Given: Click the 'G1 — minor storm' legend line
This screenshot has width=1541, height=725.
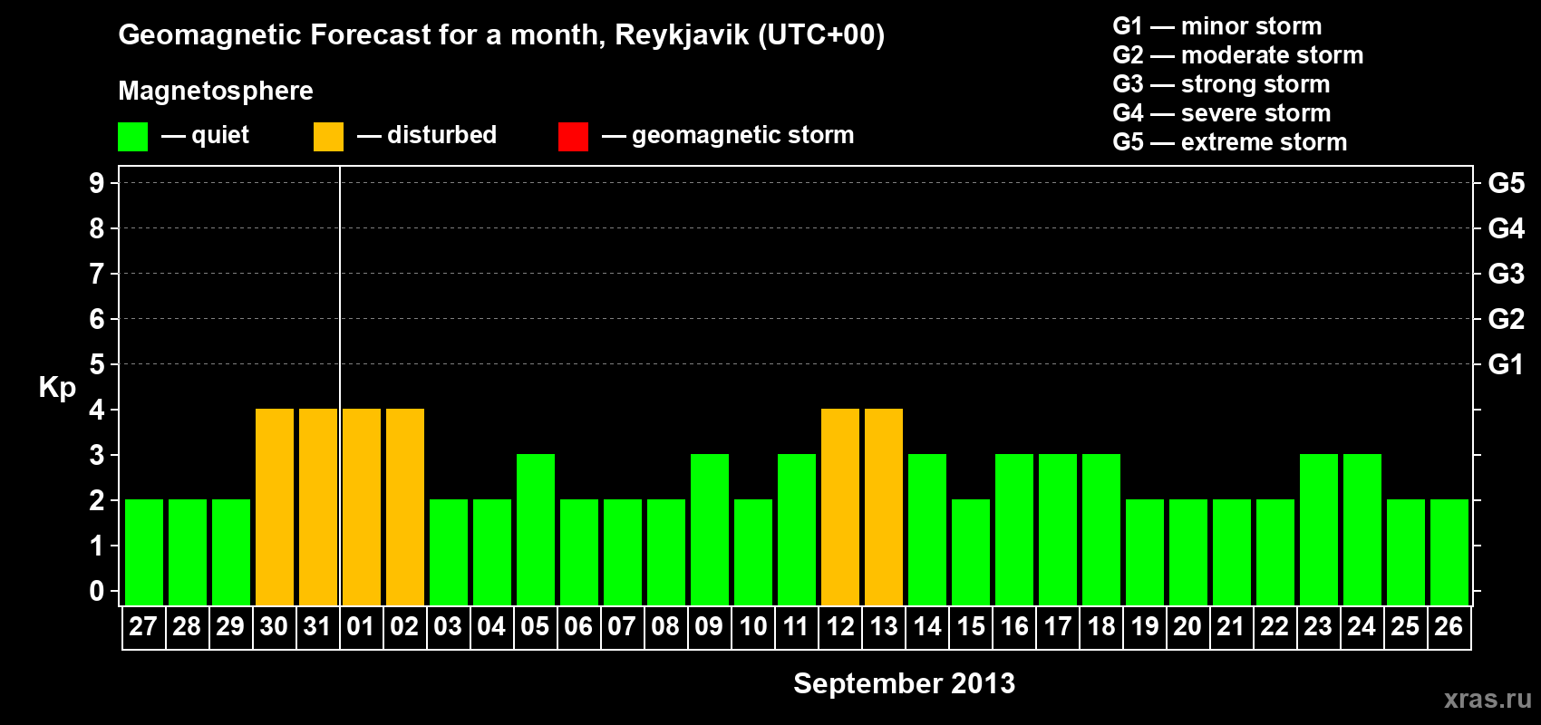Looking at the screenshot, I should (1217, 26).
